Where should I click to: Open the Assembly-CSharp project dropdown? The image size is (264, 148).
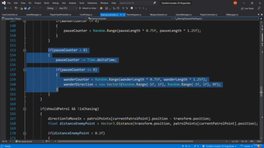pyautogui.click(x=44, y=18)
